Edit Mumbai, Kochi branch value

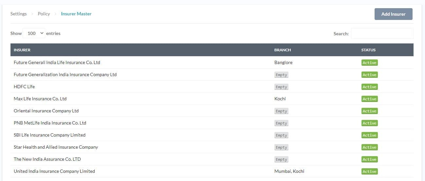click(289, 171)
